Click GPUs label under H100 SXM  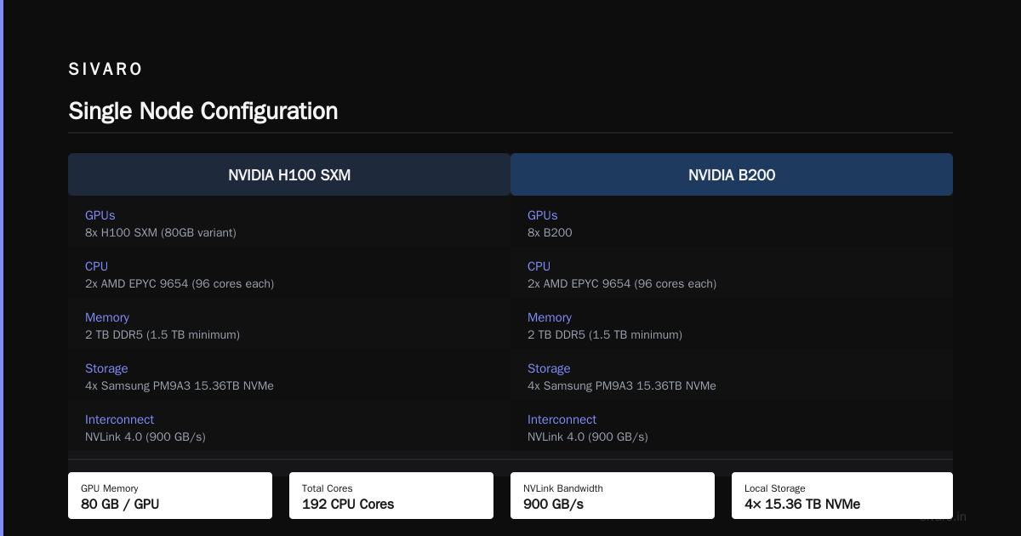100,215
